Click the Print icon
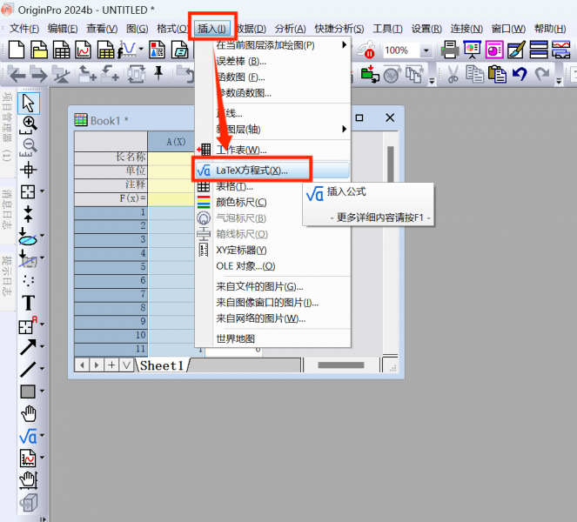577x522 pixels. coord(450,50)
